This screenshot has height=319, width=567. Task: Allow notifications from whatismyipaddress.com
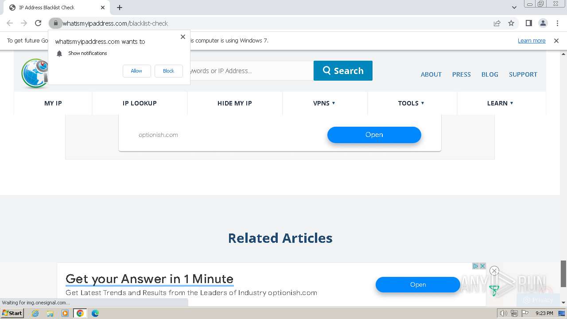[x=136, y=71]
